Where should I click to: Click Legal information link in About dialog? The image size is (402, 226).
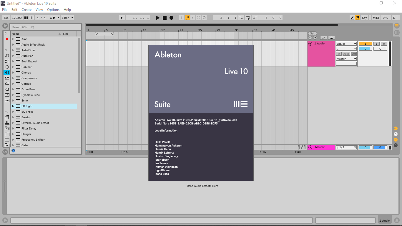[x=166, y=131]
